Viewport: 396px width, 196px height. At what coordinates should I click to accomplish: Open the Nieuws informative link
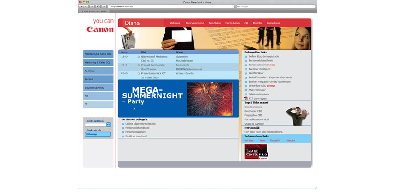291,141
